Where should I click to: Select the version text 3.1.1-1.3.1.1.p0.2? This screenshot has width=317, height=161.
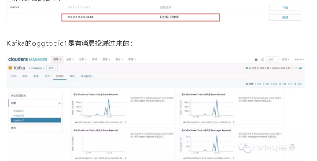(x=79, y=7)
